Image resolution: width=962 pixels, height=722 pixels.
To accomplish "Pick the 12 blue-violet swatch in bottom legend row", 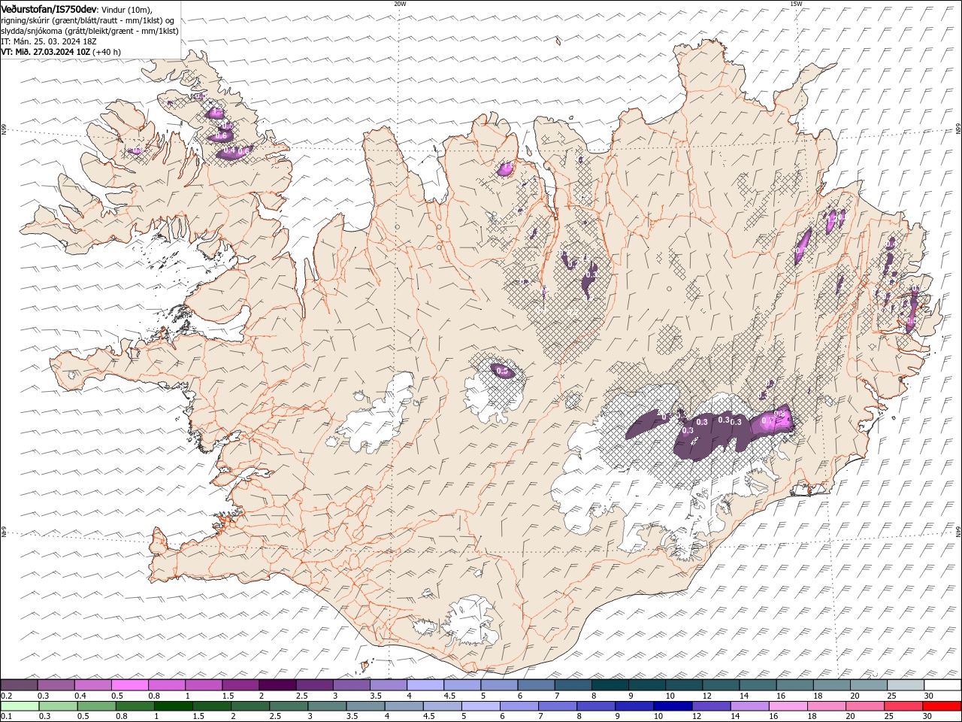I will point(711,706).
